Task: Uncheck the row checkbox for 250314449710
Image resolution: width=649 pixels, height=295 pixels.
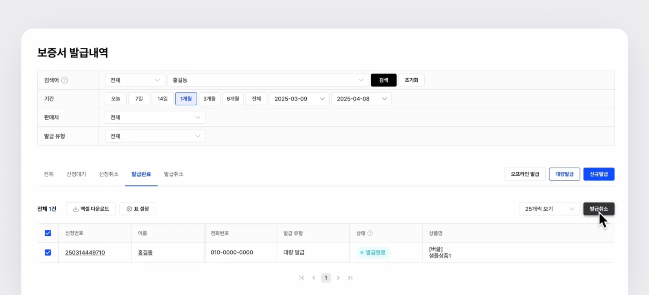Action: tap(48, 252)
